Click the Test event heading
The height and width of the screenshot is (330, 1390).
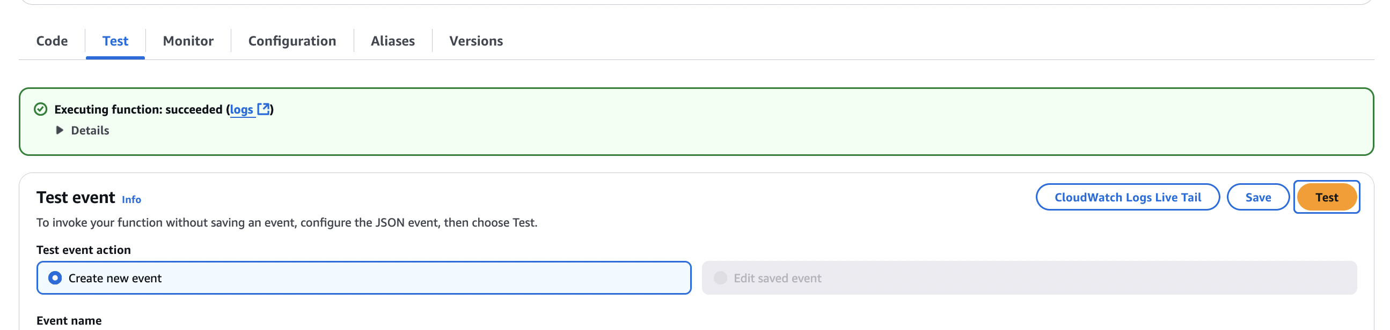(76, 197)
